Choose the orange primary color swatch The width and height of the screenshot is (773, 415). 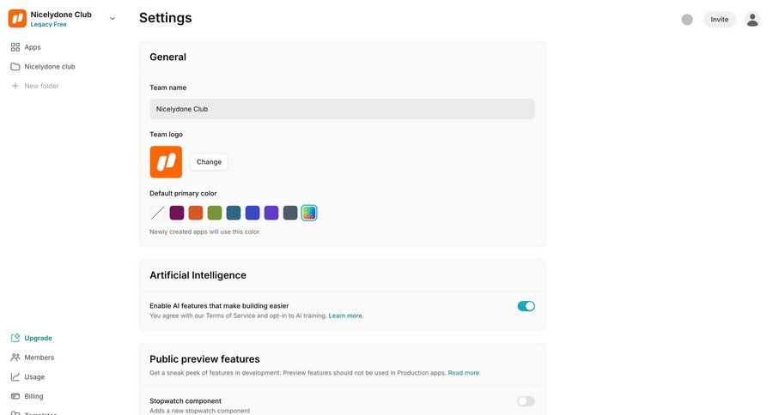[x=196, y=213]
